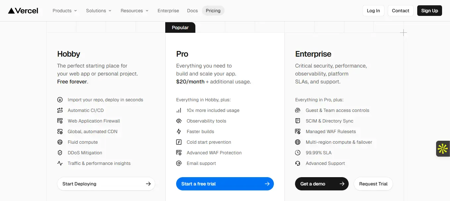Screen dimensions: 450x201
Task: Click the Advanced Support headset icon
Action: click(x=298, y=163)
